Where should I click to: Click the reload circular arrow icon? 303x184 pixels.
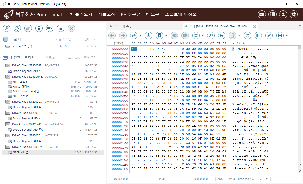[x=247, y=36]
